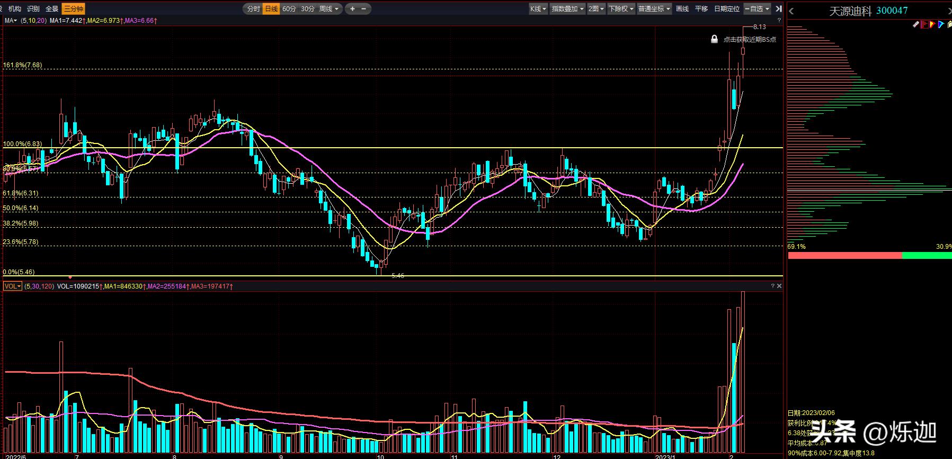Close the volume indicator pane

click(779, 286)
